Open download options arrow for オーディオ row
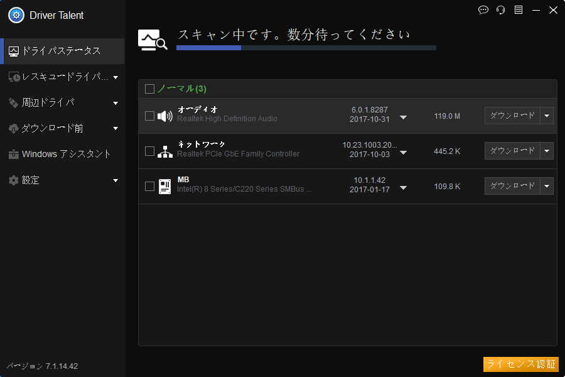 click(547, 116)
